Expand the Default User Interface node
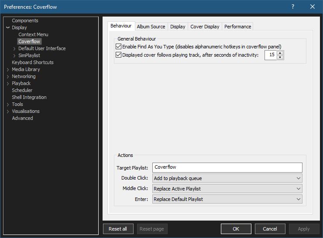The image size is (323, 238). pyautogui.click(x=14, y=48)
